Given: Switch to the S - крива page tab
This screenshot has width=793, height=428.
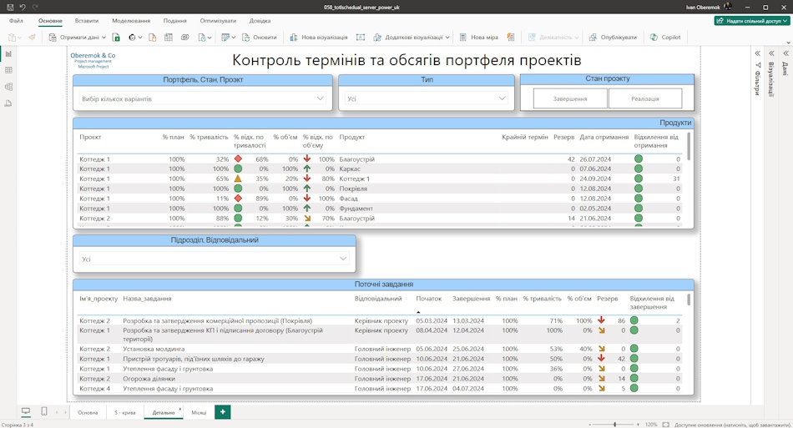Looking at the screenshot, I should click(x=125, y=412).
